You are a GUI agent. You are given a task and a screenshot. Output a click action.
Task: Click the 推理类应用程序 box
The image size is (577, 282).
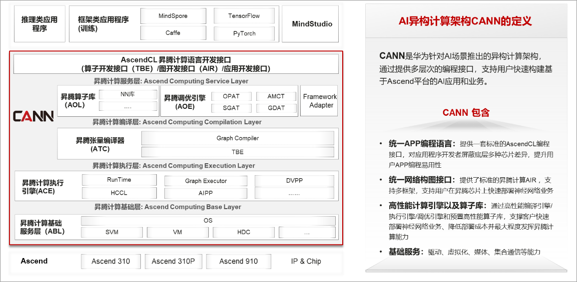pyautogui.click(x=40, y=24)
